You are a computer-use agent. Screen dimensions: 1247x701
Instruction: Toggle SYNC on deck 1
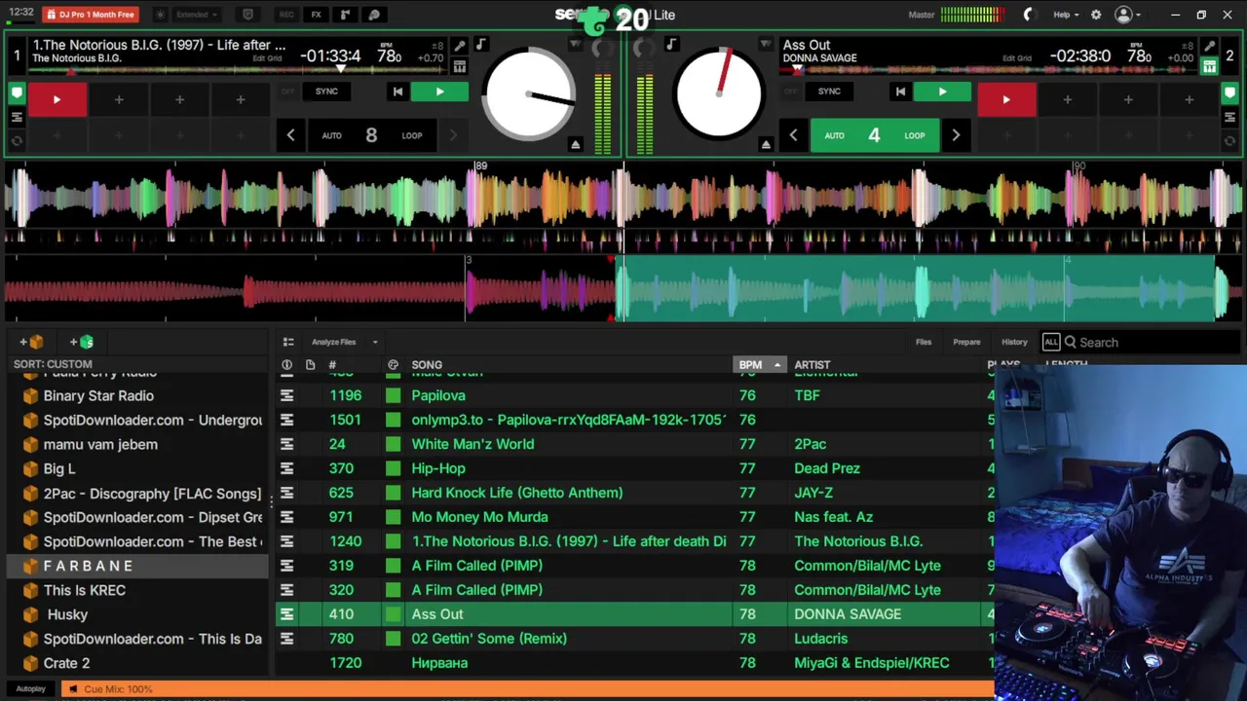(x=326, y=92)
